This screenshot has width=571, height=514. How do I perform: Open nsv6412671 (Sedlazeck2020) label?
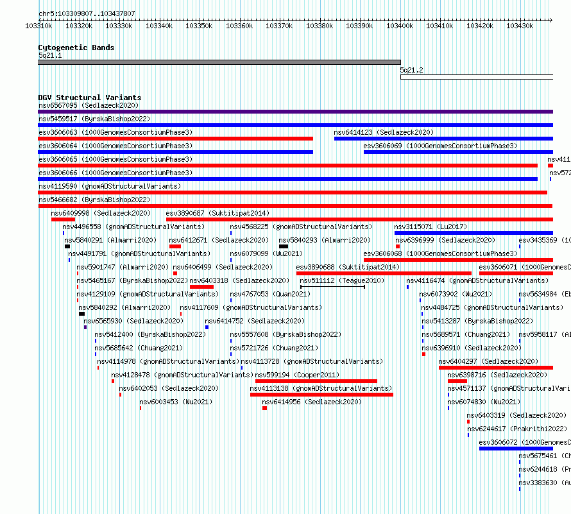[x=219, y=240]
